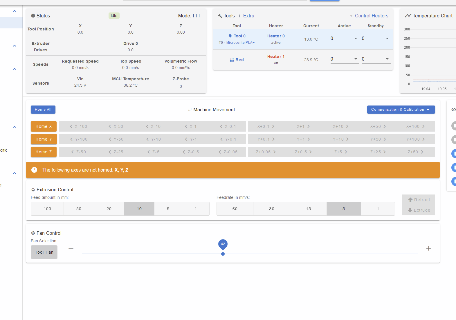Move Y axis by Y-50
Screen dimensions: 456x320
(x=116, y=139)
